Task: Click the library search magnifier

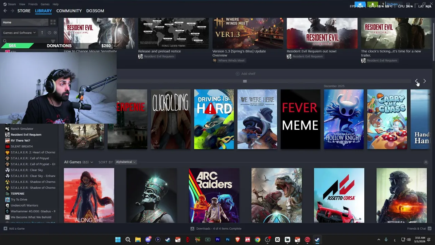Action: tap(5, 41)
